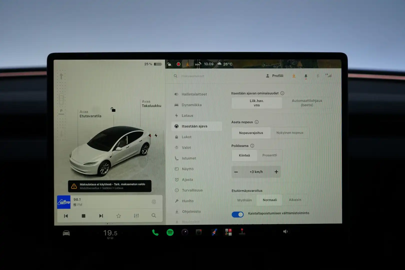Open the Profiili profile button
The image size is (405, 270).
pyautogui.click(x=274, y=76)
